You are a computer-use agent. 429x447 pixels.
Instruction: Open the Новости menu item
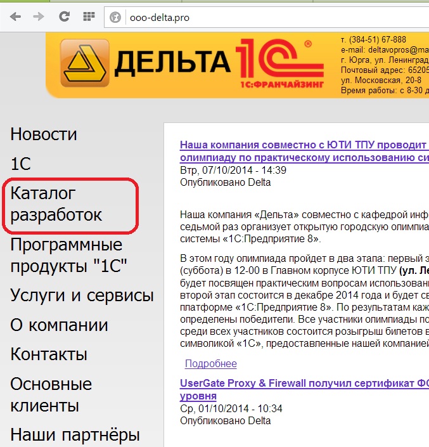44,134
